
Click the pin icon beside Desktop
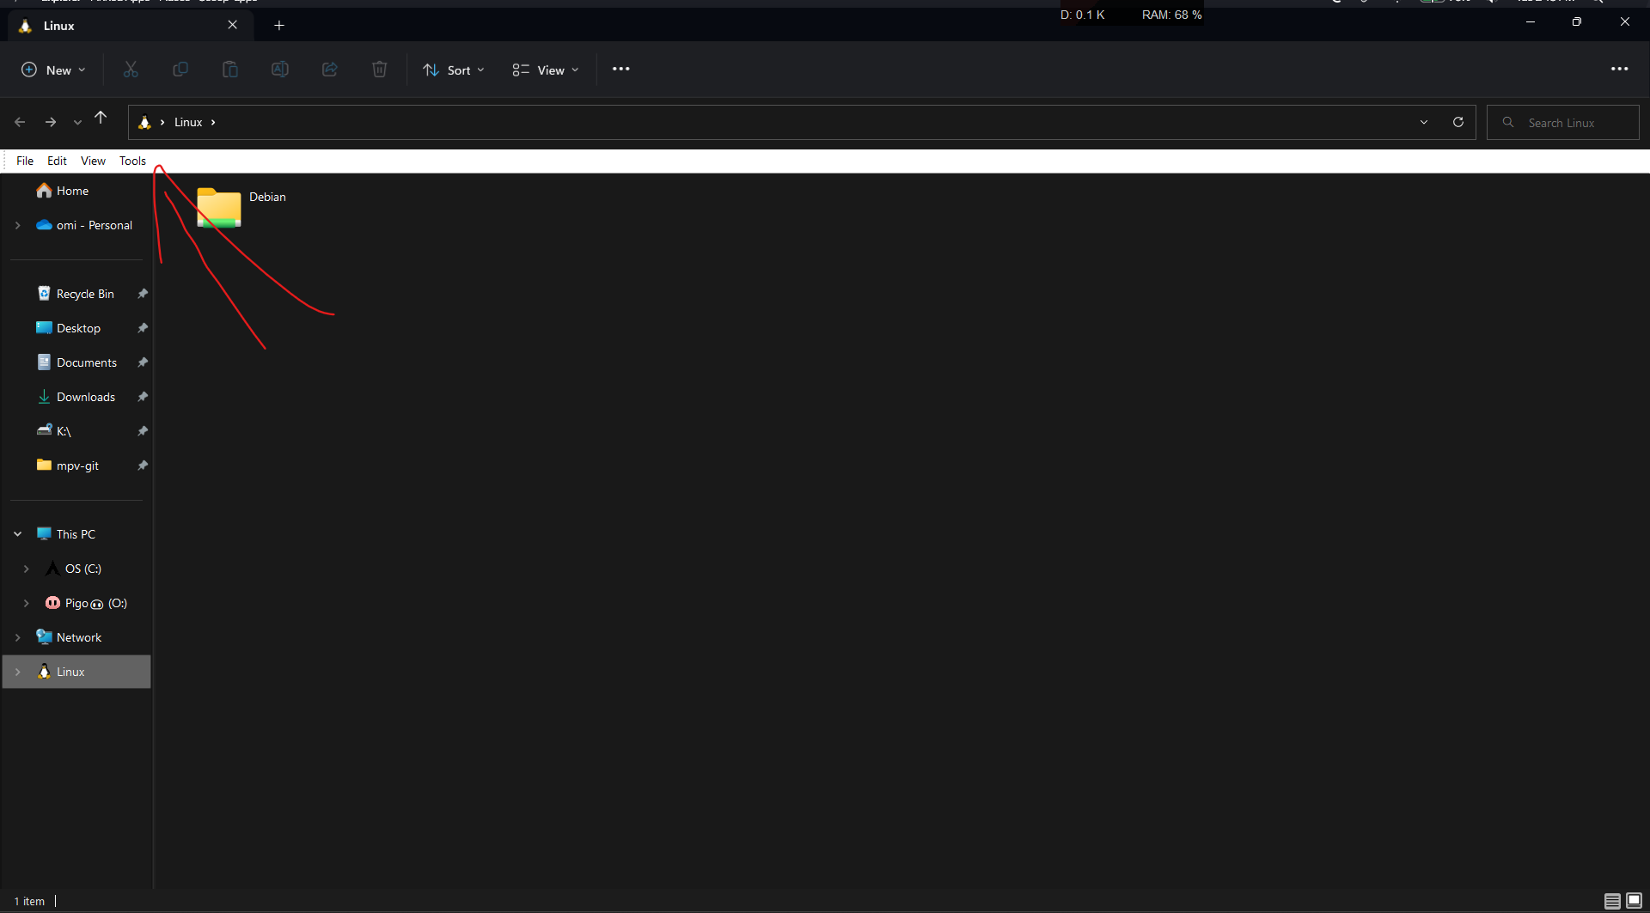(x=143, y=328)
